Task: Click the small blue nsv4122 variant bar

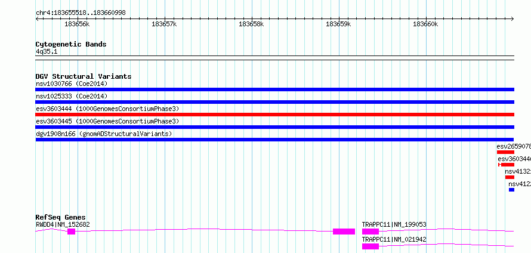Action: (511, 190)
